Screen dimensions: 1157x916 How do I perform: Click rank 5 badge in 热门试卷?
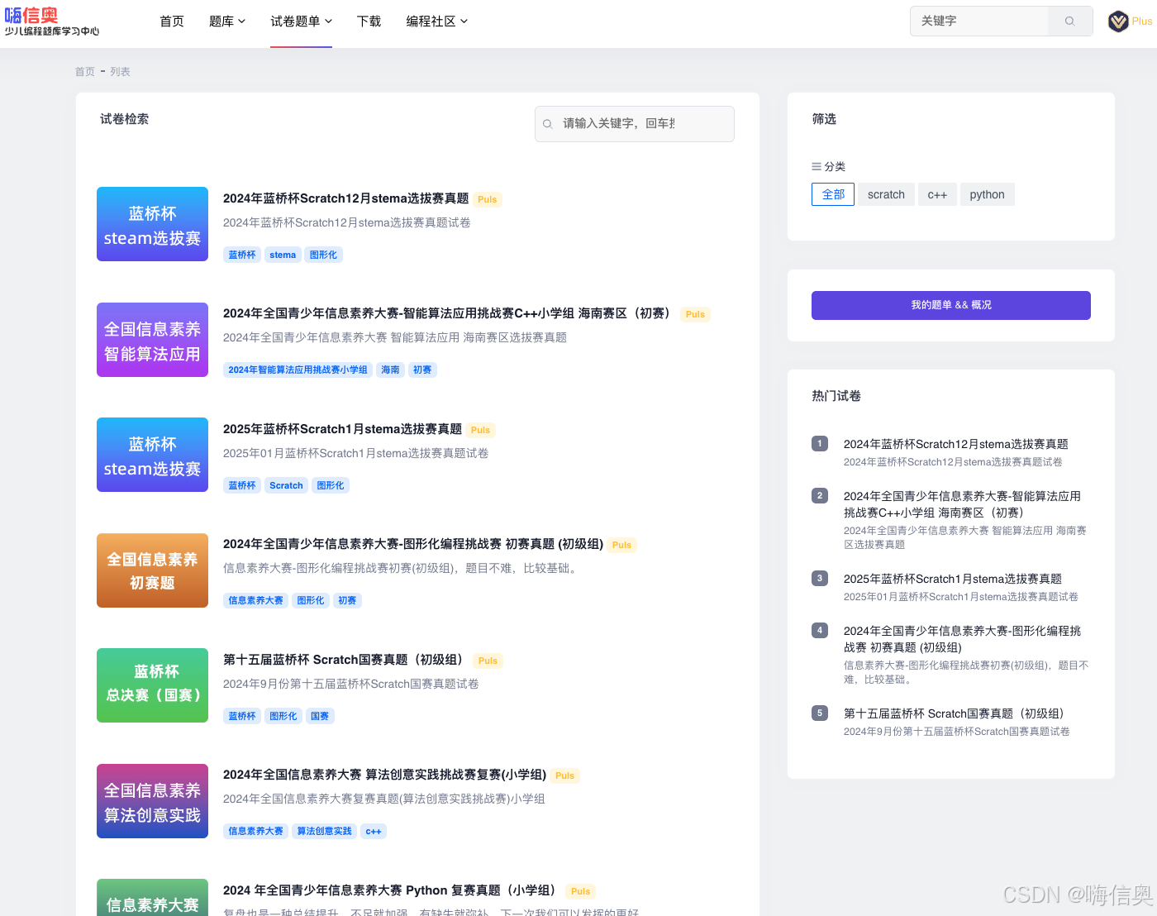[x=820, y=713]
